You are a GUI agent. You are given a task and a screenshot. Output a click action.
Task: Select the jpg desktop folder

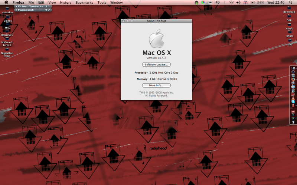coord(290,42)
